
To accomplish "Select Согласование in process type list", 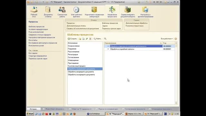I will pos(85,57).
